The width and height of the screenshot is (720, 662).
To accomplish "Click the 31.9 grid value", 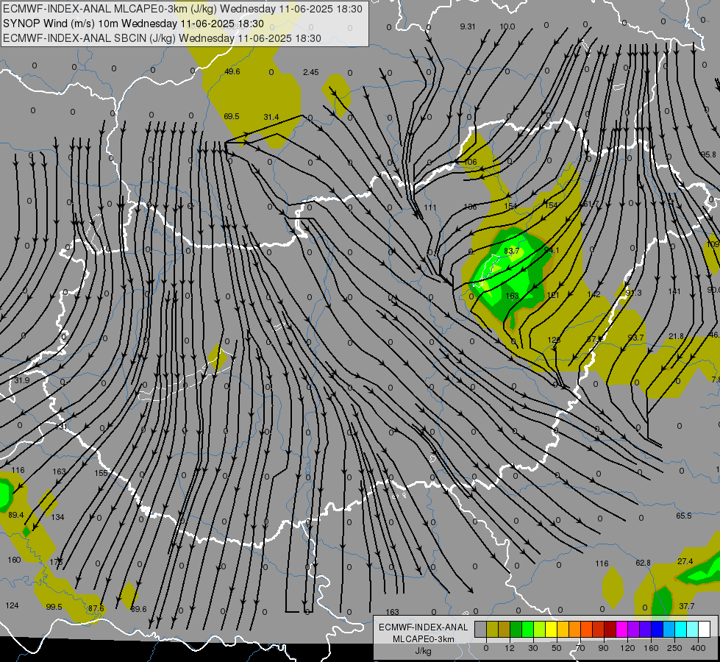I will pyautogui.click(x=21, y=380).
